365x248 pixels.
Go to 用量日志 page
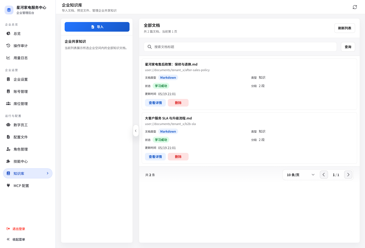pyautogui.click(x=28, y=58)
